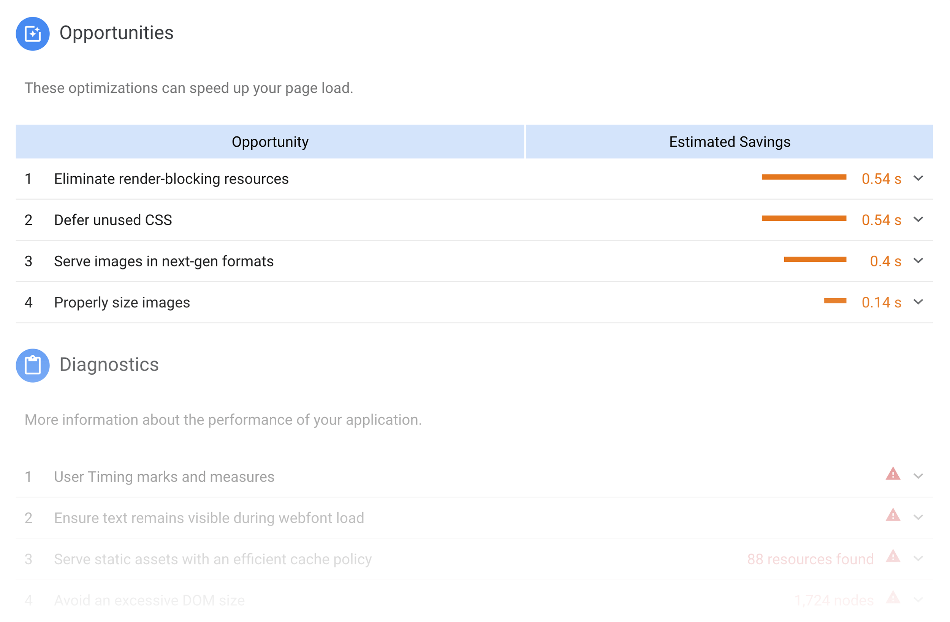
Task: Click the Diagnostics clipboard icon
Action: click(33, 365)
